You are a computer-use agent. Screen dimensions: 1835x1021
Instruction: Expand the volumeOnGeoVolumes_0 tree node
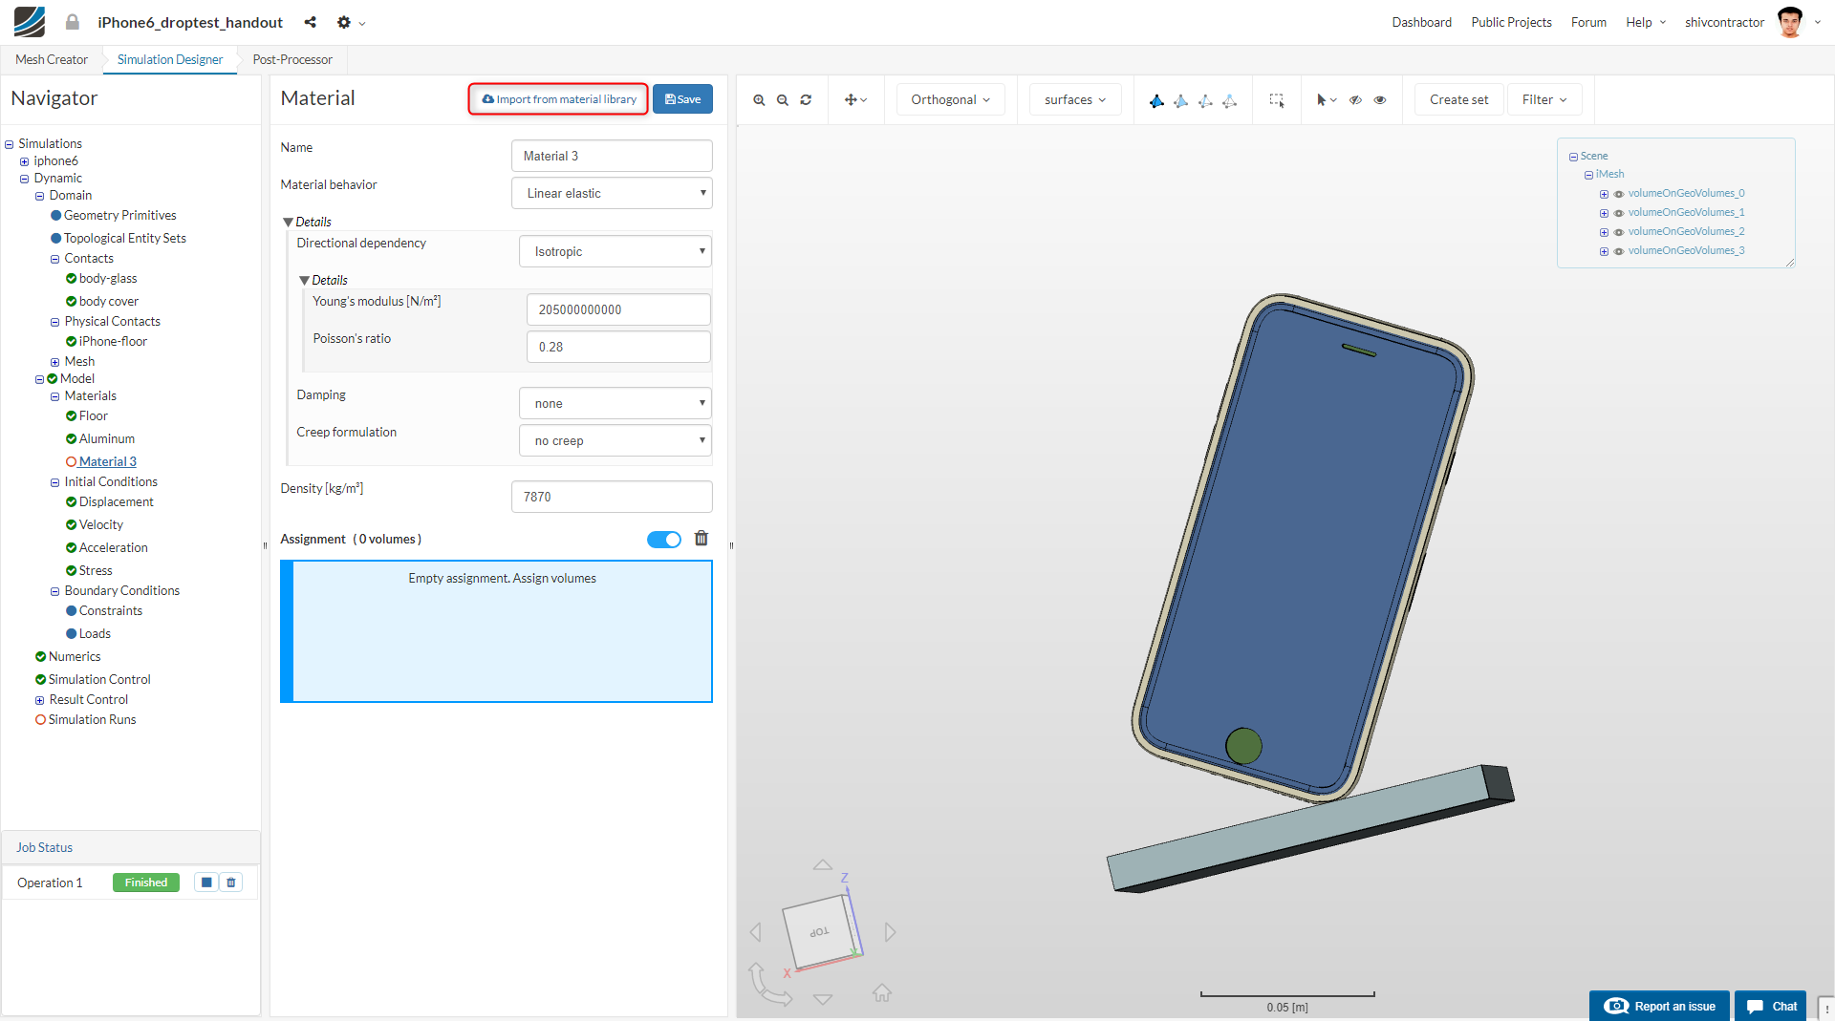click(1604, 194)
